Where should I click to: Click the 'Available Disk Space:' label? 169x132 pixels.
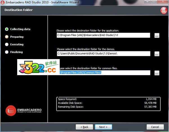70,103
